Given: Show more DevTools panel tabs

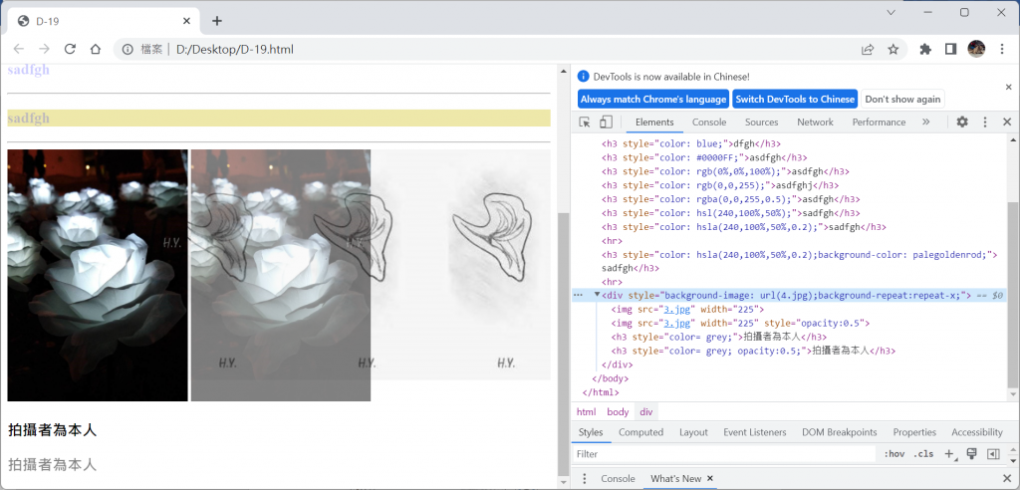Looking at the screenshot, I should [925, 122].
